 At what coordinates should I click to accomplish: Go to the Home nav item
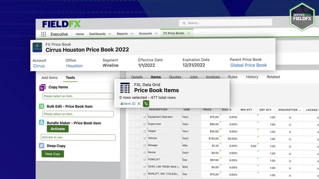(x=80, y=34)
